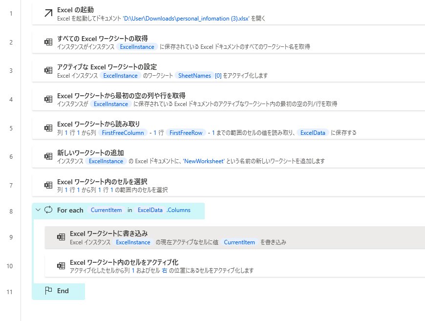Click the .Columns property text
Viewport: 425px width, 321px height.
tap(179, 210)
